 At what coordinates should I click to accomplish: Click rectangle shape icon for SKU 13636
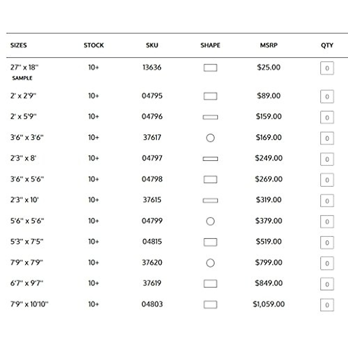(210, 68)
